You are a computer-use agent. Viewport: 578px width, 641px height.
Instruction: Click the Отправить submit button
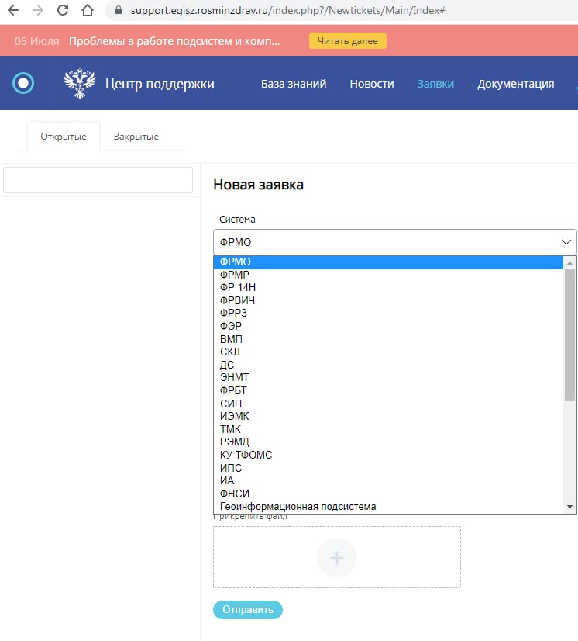pyautogui.click(x=248, y=610)
